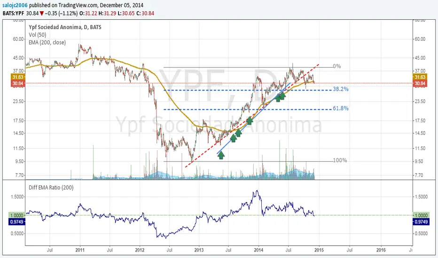Click the 0% Fibonacci level label
Image resolution: width=438 pixels, height=258 pixels.
(337, 67)
